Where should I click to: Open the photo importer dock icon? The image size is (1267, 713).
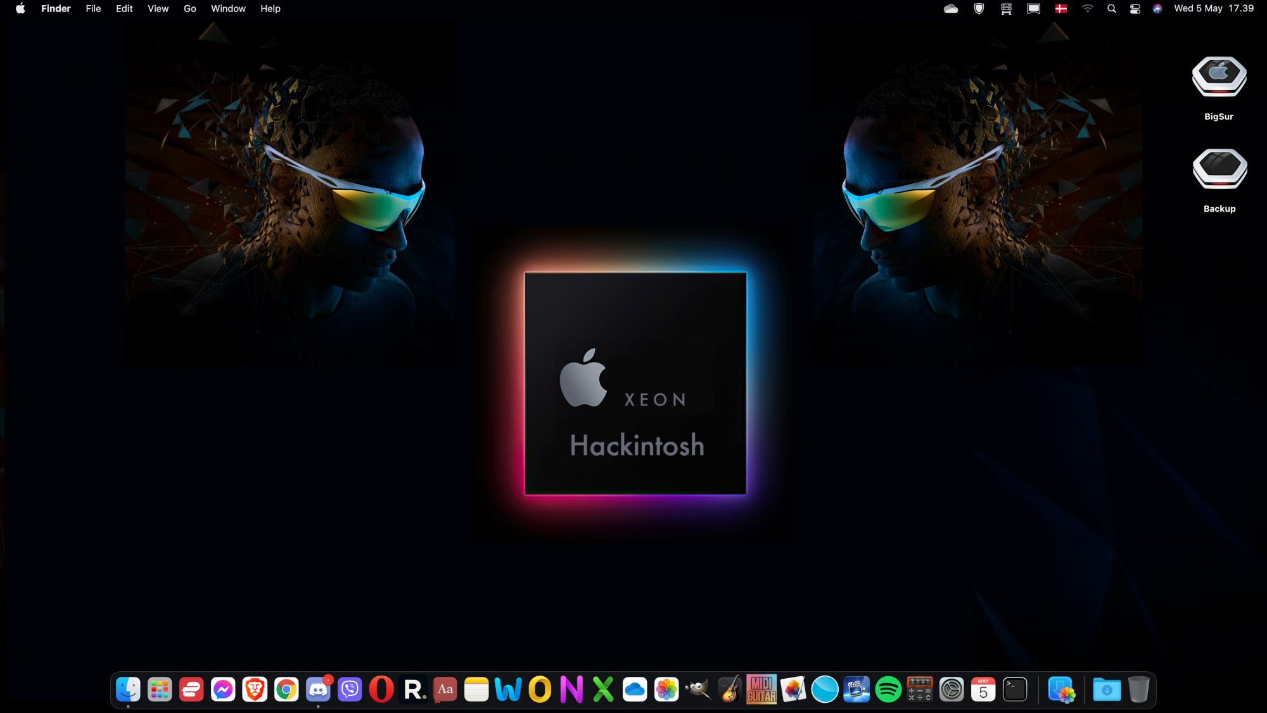[x=1061, y=690]
